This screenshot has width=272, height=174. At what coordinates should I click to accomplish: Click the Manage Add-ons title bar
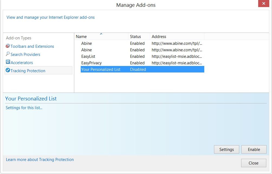click(x=136, y=5)
